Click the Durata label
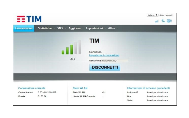The width and height of the screenshot is (189, 118). point(22,96)
